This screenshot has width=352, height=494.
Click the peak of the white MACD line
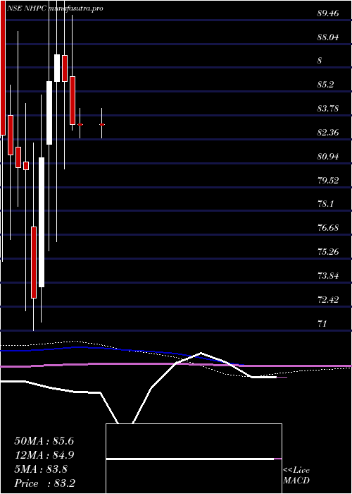pyautogui.click(x=201, y=353)
